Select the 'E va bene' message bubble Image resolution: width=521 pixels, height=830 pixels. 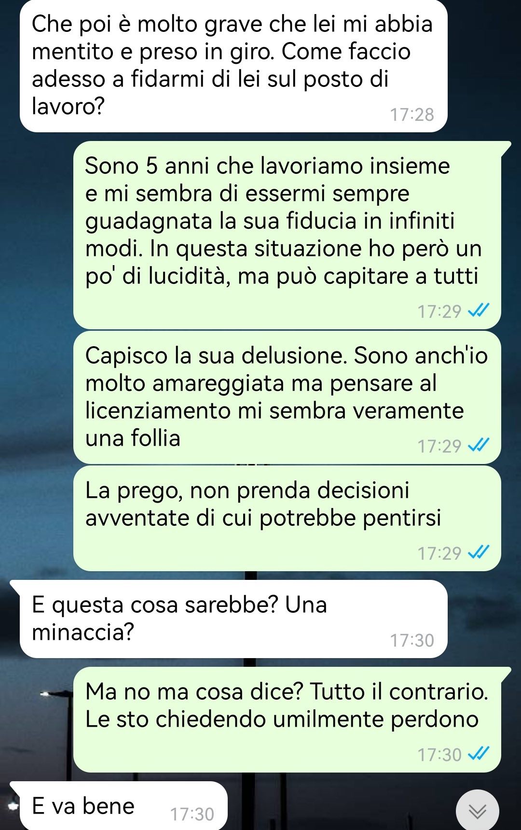pyautogui.click(x=119, y=806)
